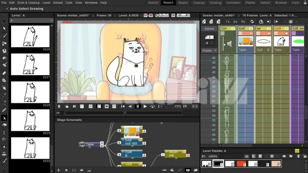Toggle visibility eye of column Col2
This screenshot has height=173, width=308.
click(251, 29)
